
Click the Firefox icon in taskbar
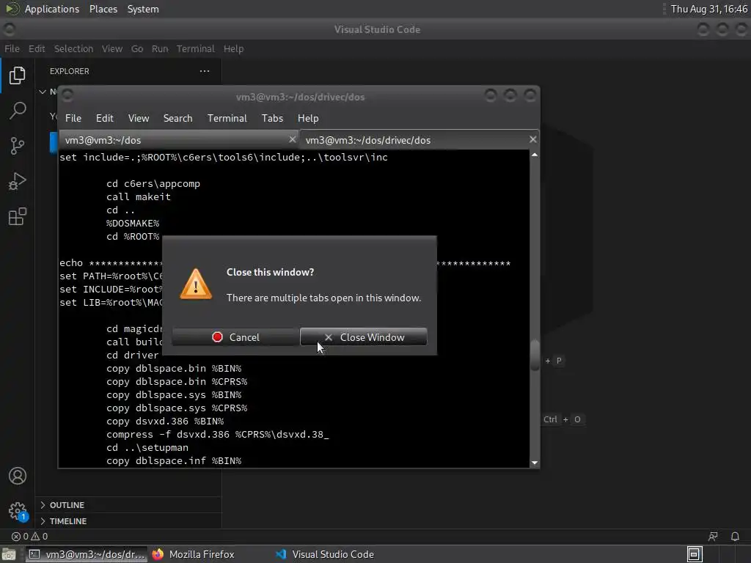point(158,554)
